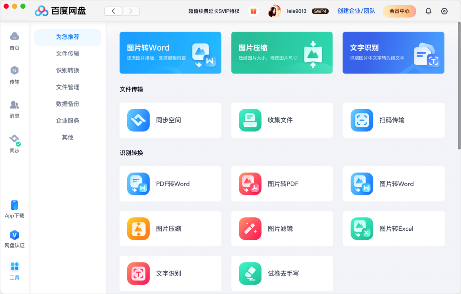Click the 文件传输 section heading
This screenshot has width=461, height=294.
(x=131, y=89)
